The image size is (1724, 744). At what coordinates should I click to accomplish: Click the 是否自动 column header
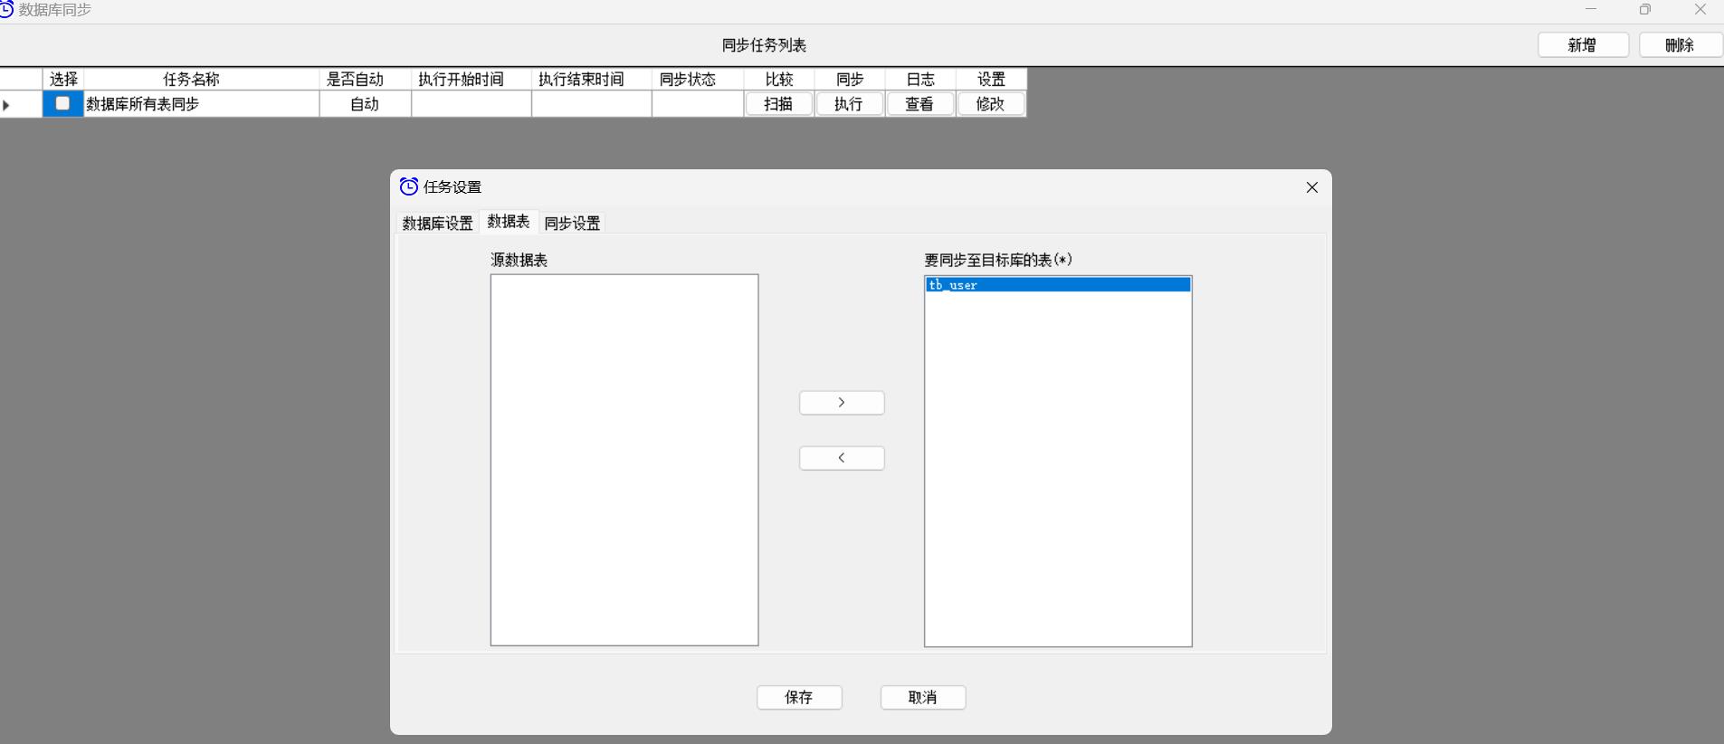coord(365,80)
